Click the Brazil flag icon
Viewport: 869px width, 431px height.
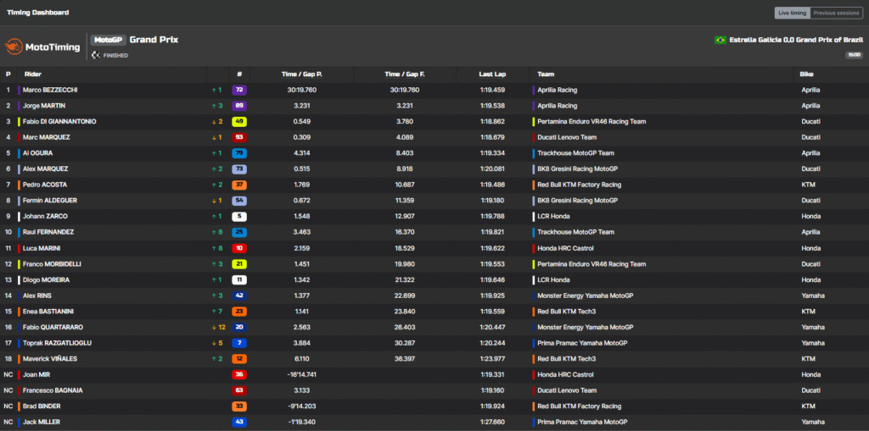click(720, 40)
